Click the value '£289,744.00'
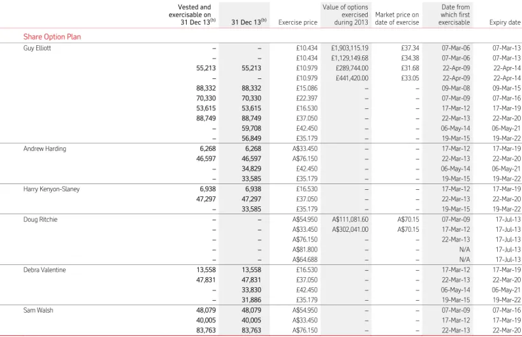This screenshot has width=522, height=337. [x=352, y=68]
